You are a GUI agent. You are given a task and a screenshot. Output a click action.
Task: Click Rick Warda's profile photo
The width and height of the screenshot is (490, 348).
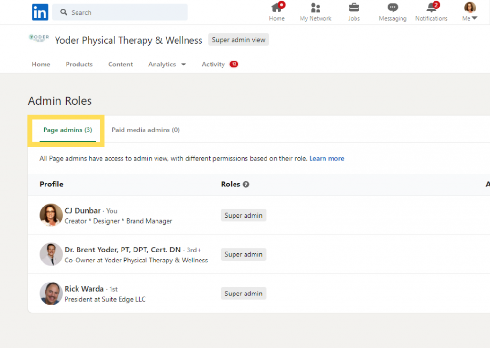pyautogui.click(x=51, y=294)
